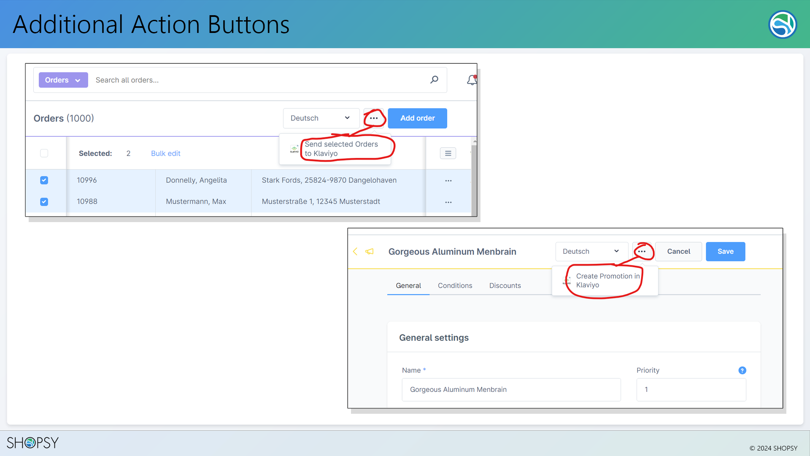Click the Klaviyo icon in orders popup

[294, 149]
